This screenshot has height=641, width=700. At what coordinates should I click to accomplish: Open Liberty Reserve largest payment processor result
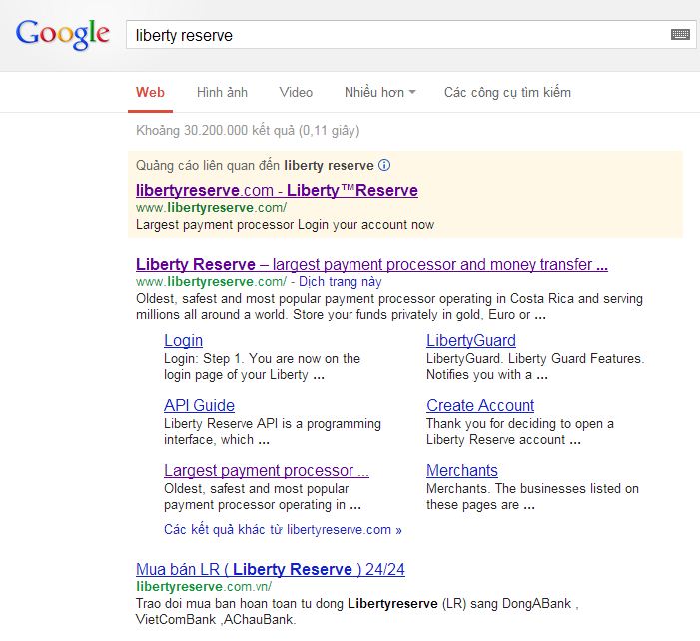click(371, 264)
